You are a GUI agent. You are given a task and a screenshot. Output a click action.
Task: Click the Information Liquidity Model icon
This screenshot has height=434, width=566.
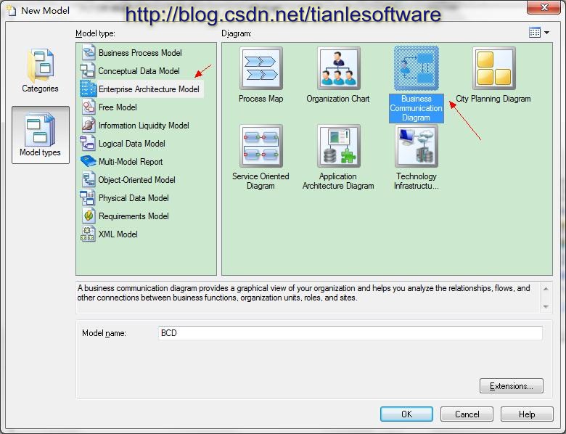pyautogui.click(x=88, y=125)
